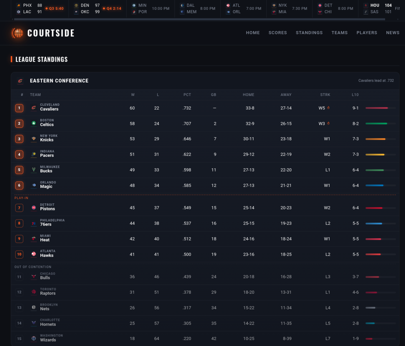The width and height of the screenshot is (405, 346).
Task: Click the Washington Wizards team logo
Action: point(34,338)
